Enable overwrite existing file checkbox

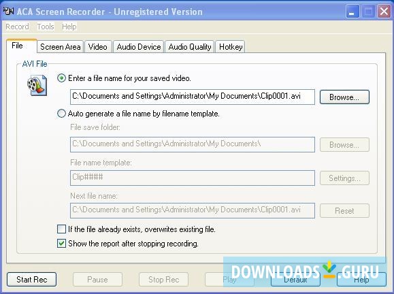pyautogui.click(x=61, y=229)
